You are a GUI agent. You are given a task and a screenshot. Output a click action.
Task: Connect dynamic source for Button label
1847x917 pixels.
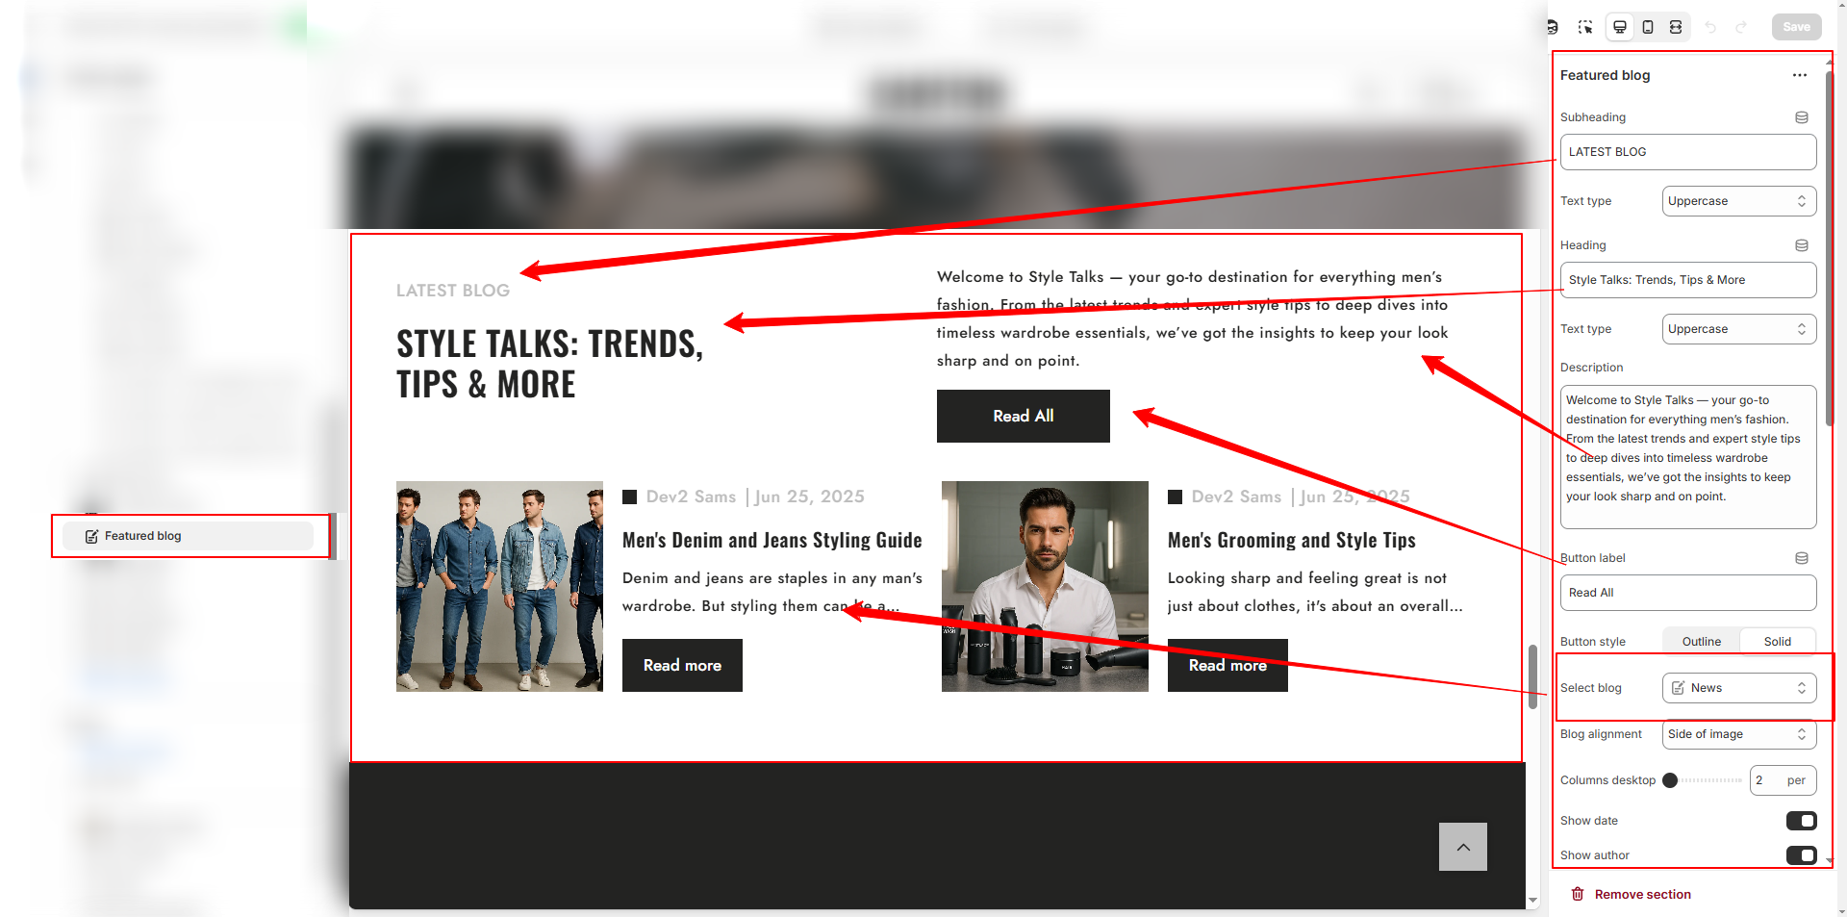[x=1802, y=558]
